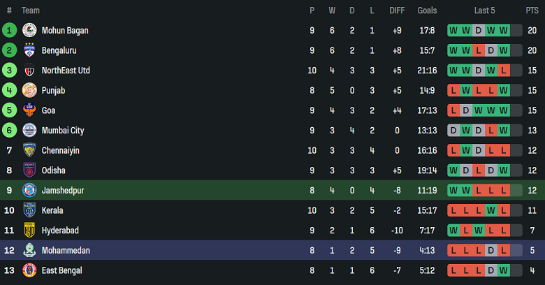Click the East Bengal team logo
The image size is (545, 285).
coord(29,270)
